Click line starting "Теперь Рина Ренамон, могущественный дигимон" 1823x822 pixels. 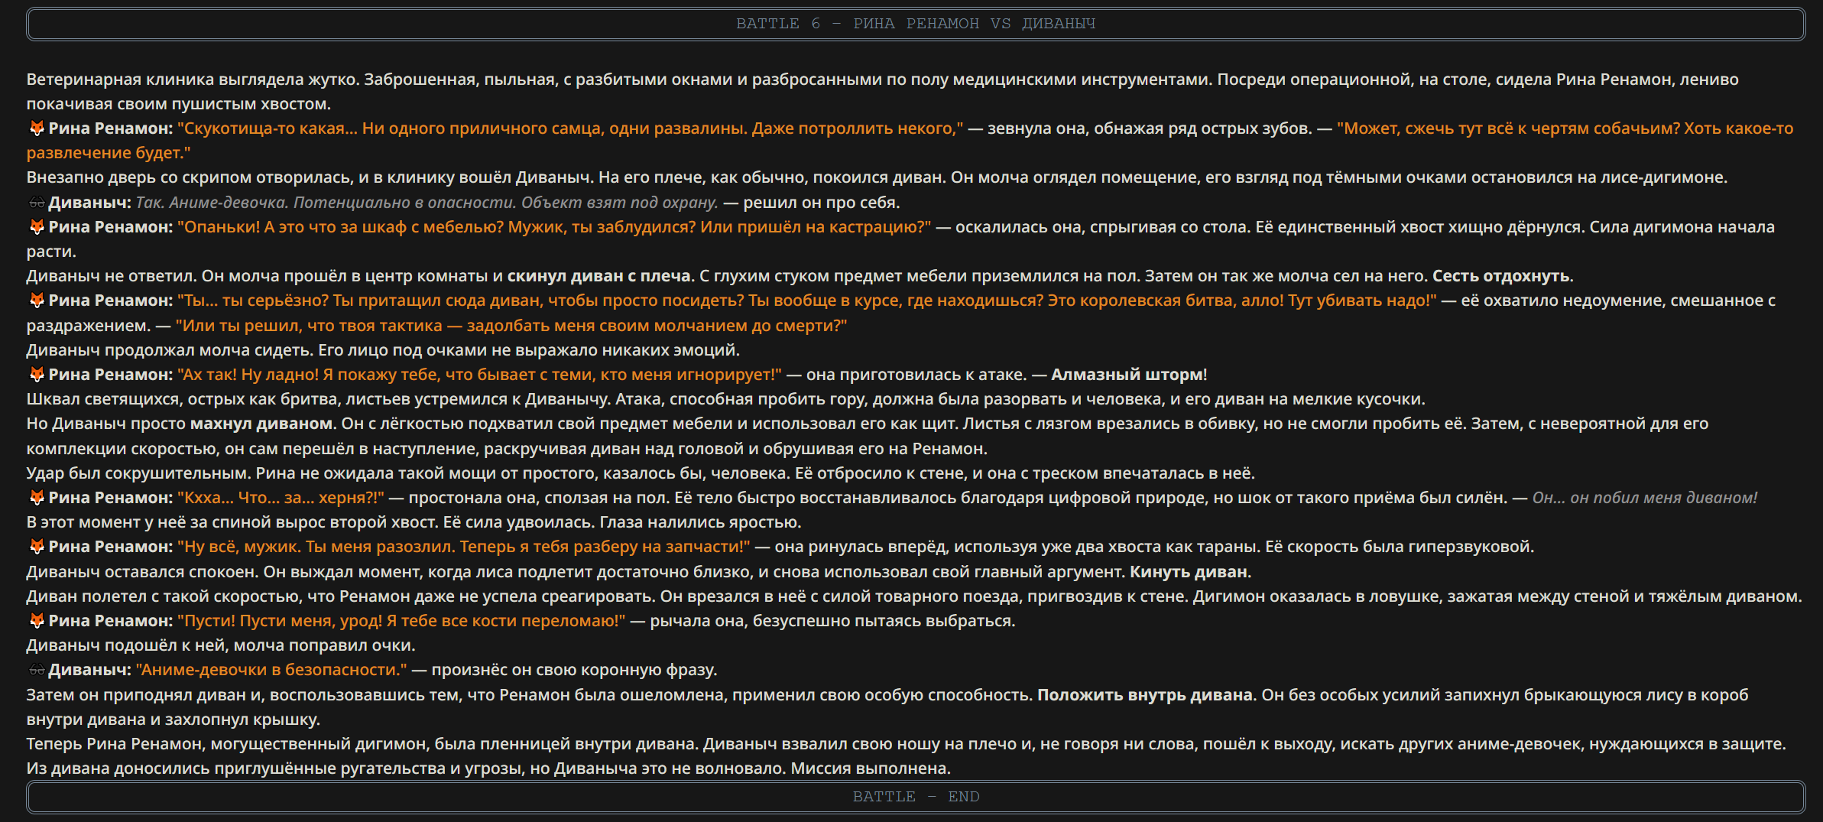(906, 744)
